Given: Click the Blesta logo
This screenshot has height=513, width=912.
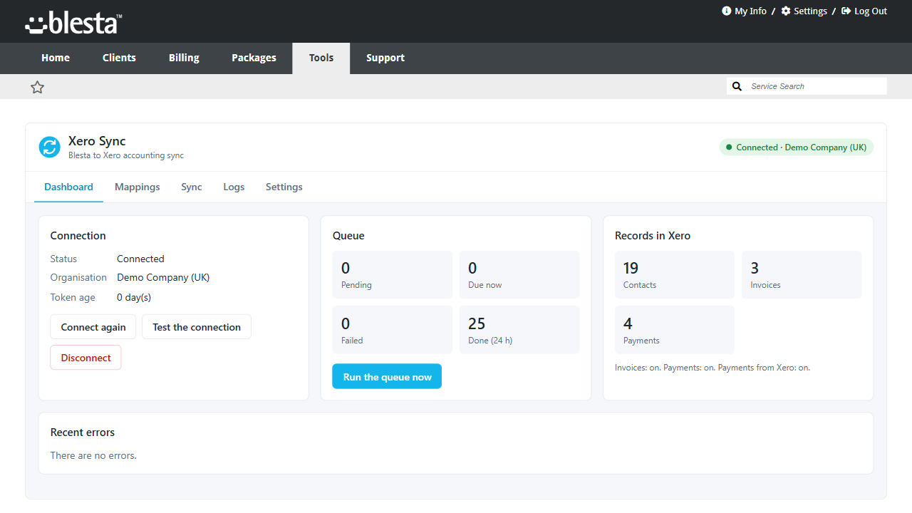Looking at the screenshot, I should tap(73, 23).
